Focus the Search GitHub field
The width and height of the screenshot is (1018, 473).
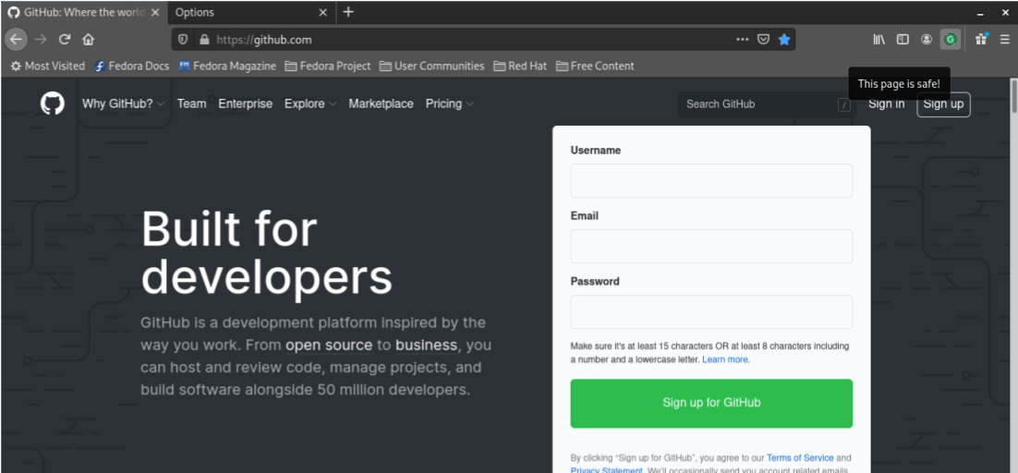pyautogui.click(x=767, y=104)
